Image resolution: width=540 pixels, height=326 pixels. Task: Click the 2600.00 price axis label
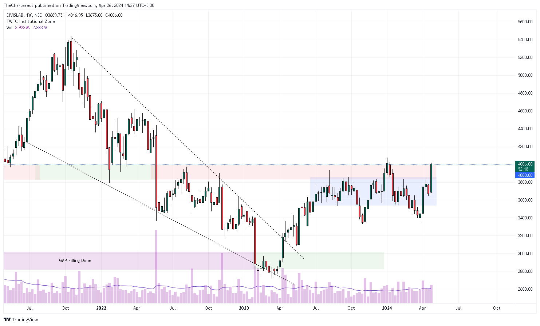pyautogui.click(x=525, y=289)
